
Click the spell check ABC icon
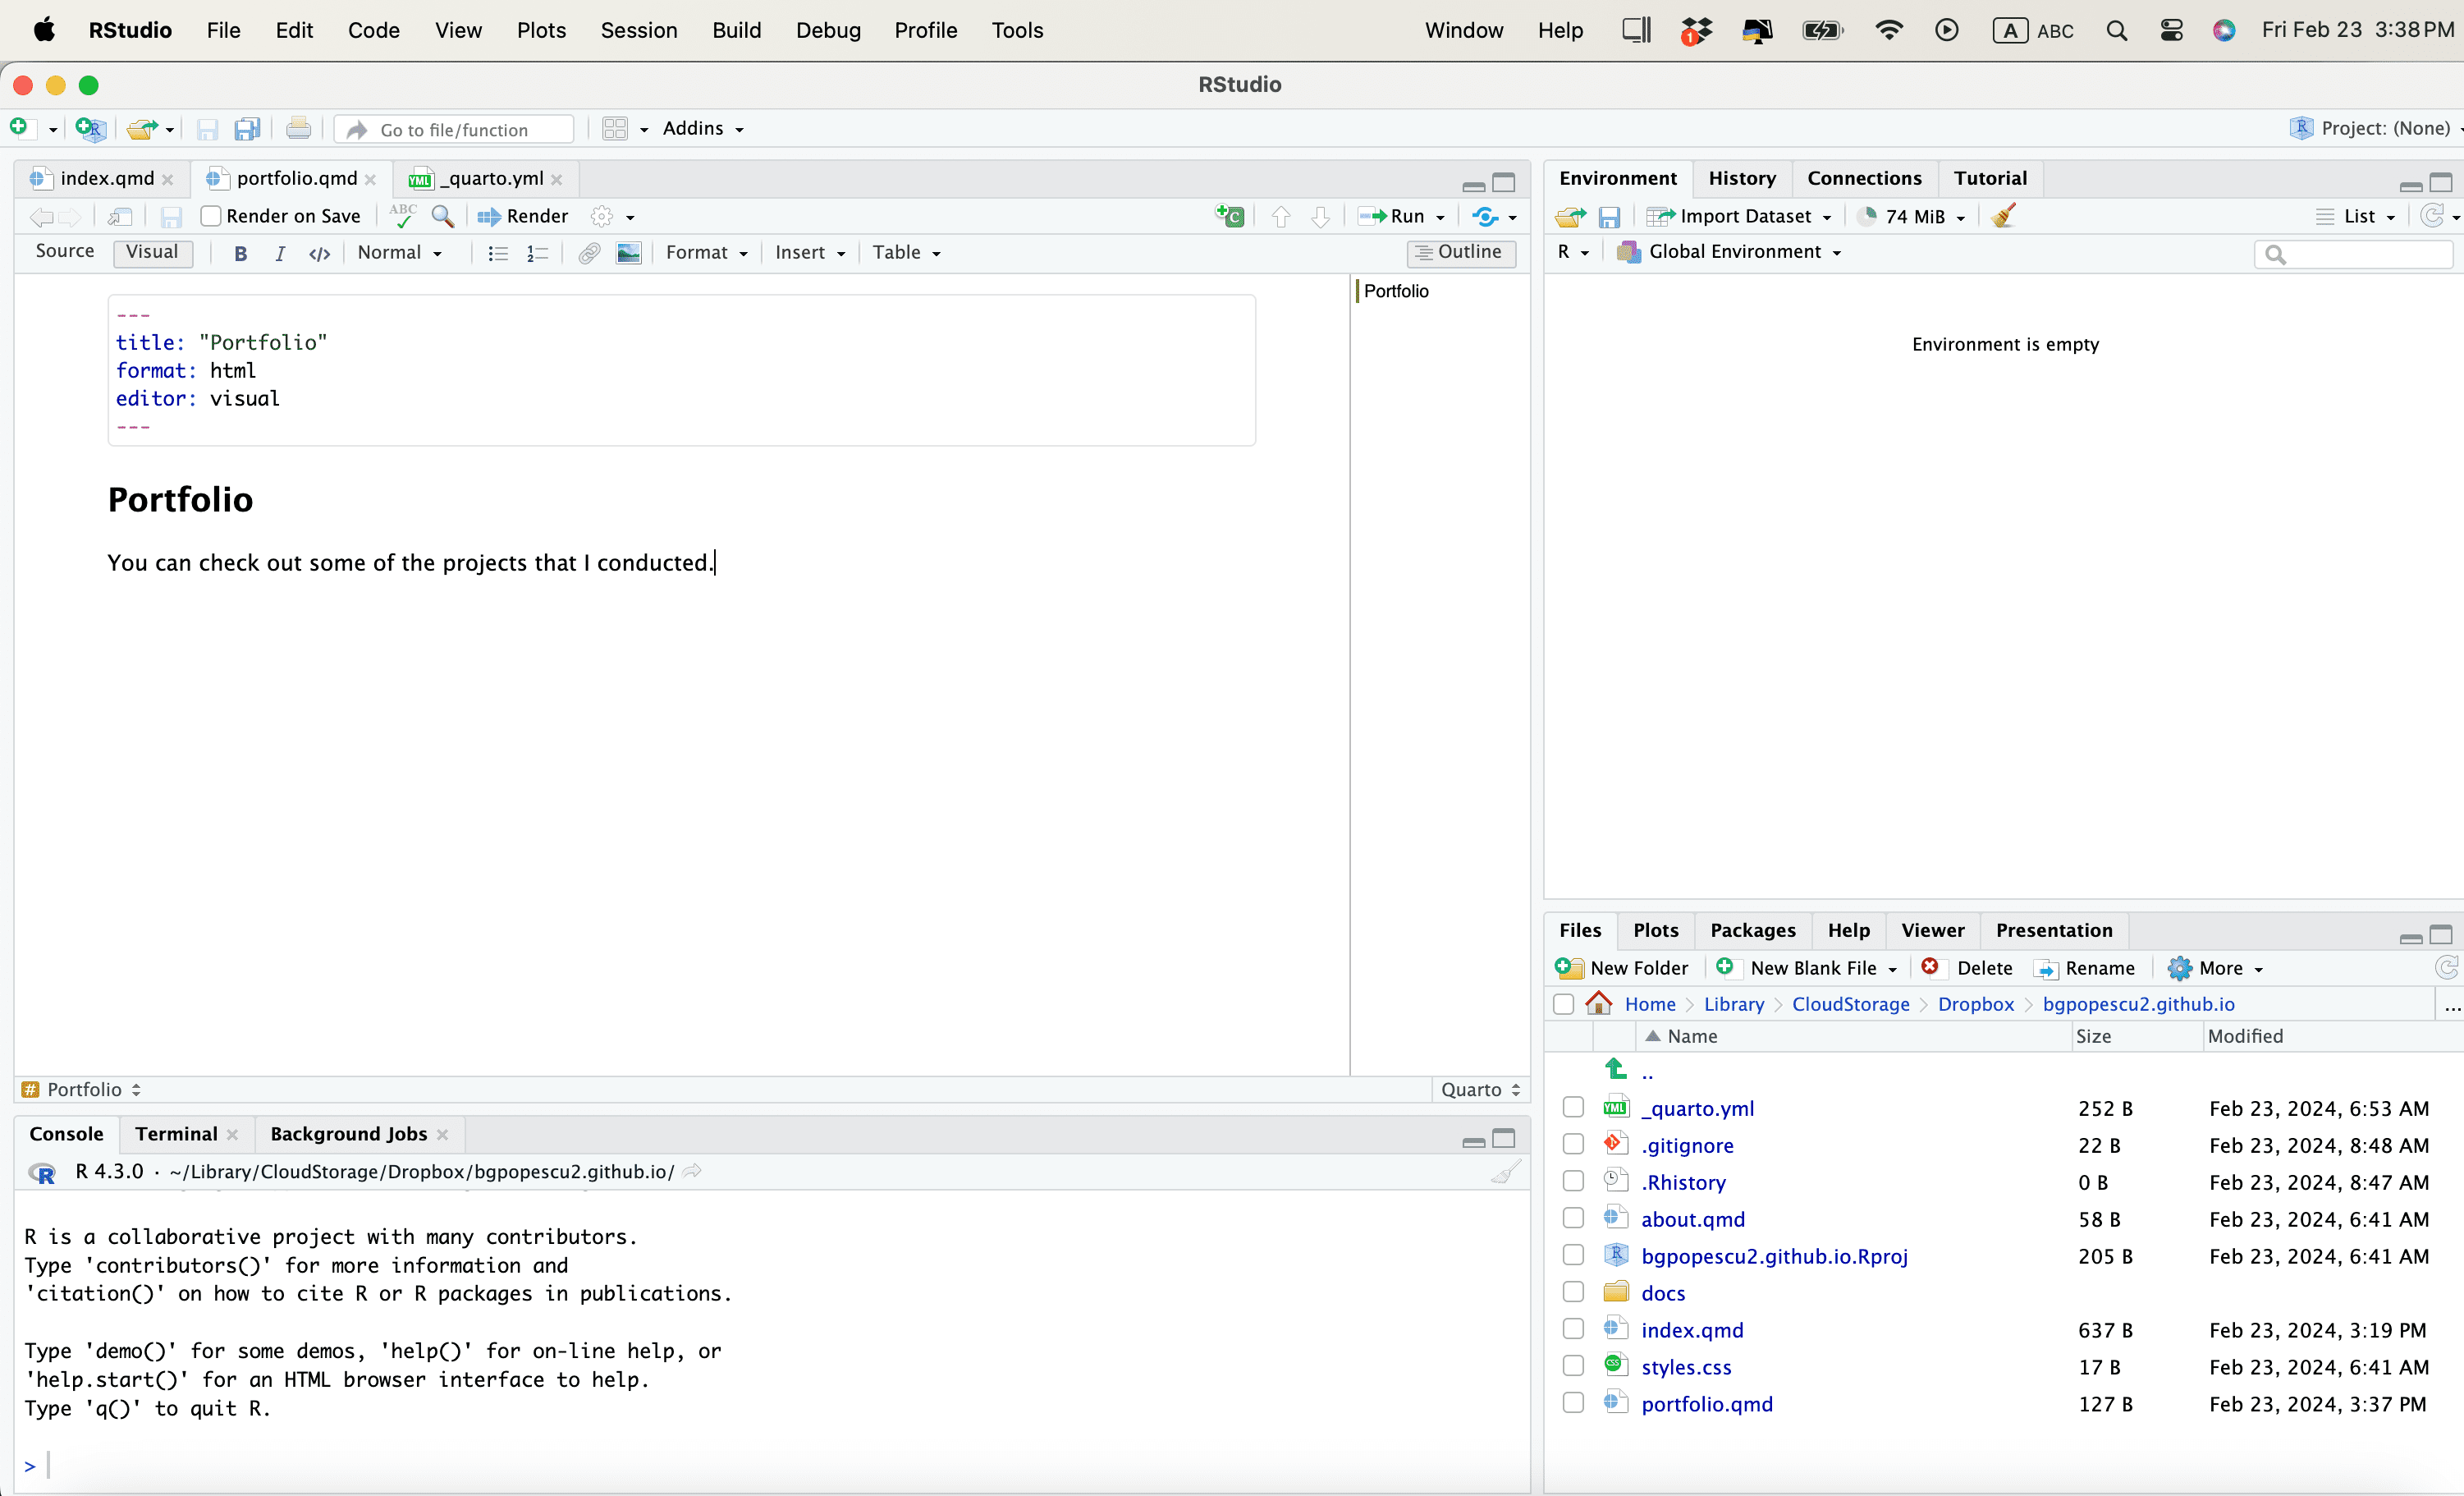point(403,215)
